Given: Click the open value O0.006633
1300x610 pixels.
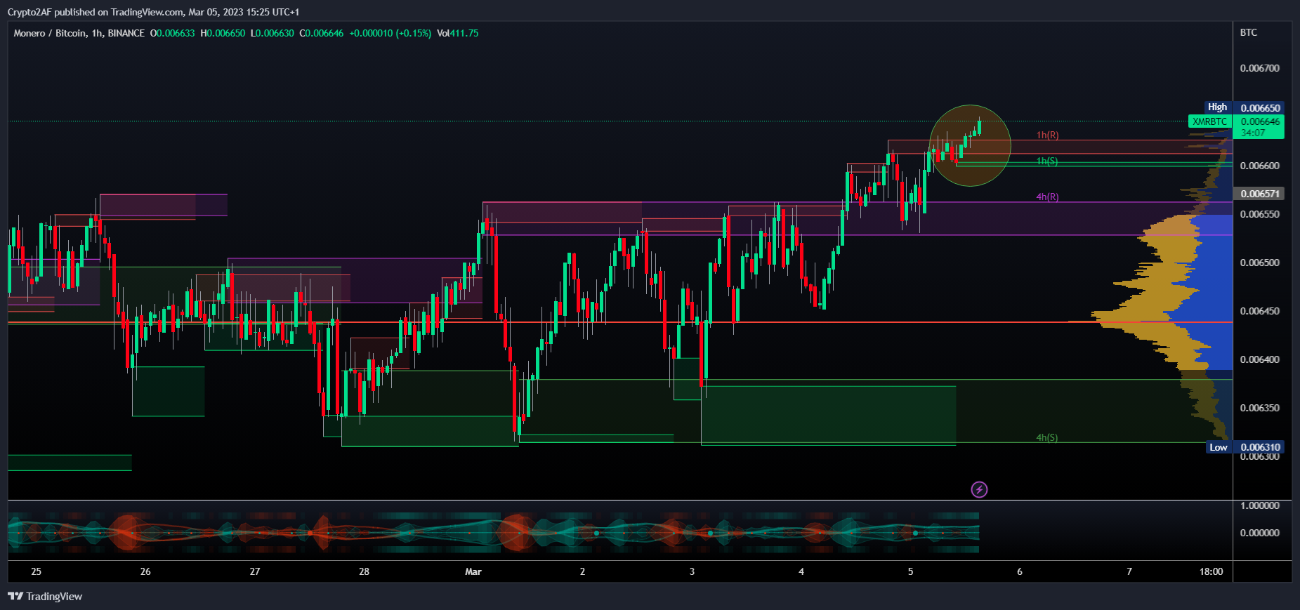Looking at the screenshot, I should [x=172, y=33].
